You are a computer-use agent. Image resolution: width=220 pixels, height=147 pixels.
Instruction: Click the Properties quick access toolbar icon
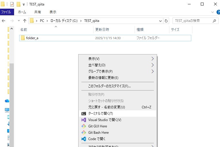(x=12, y=4)
